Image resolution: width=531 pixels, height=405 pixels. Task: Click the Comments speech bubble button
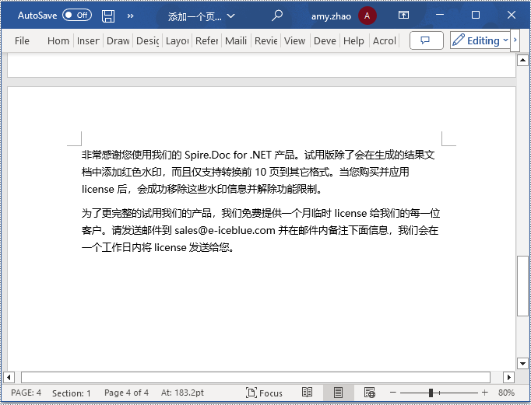[x=426, y=40]
